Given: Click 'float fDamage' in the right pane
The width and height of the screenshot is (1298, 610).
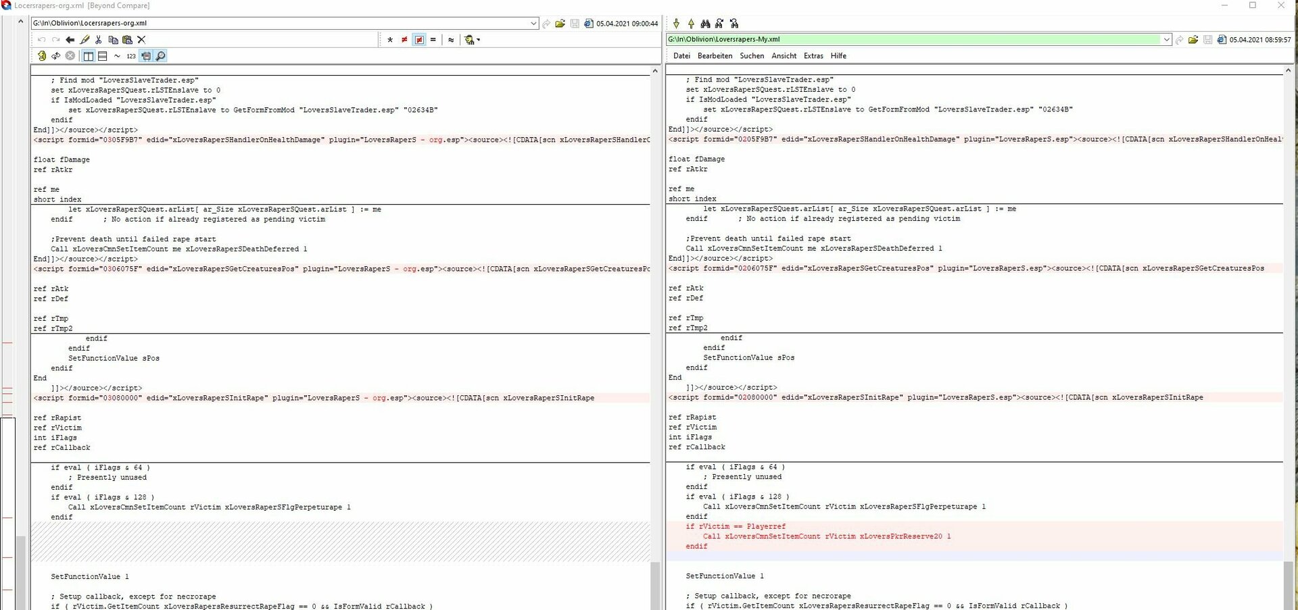Looking at the screenshot, I should 696,159.
